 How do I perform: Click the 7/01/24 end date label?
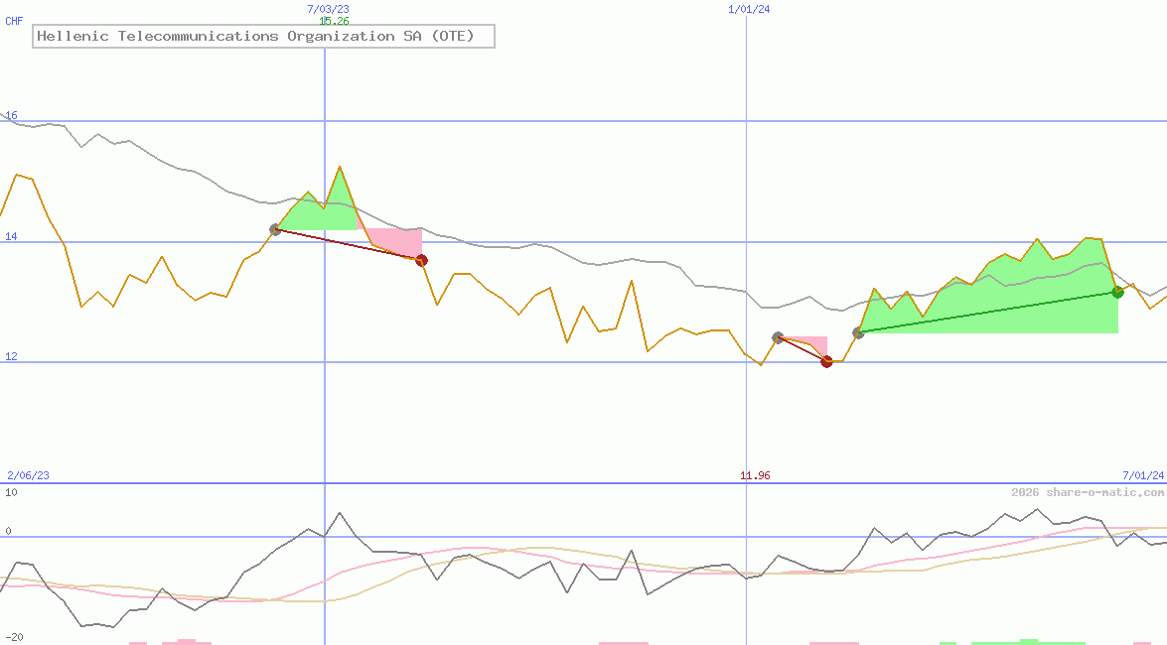[x=1142, y=475]
